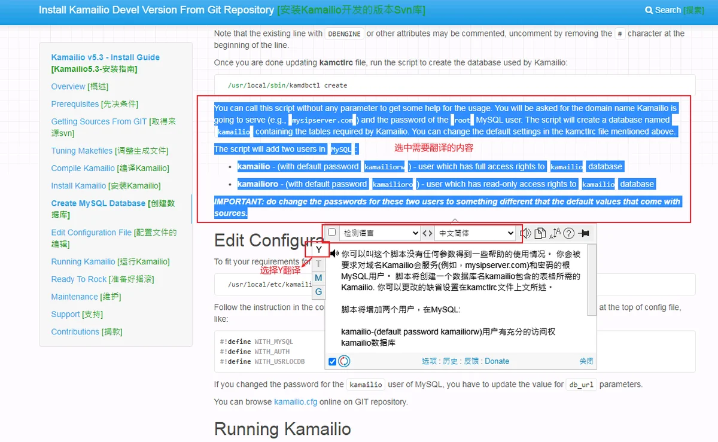Click the IMPORTANT italic warning paragraph

(448, 208)
